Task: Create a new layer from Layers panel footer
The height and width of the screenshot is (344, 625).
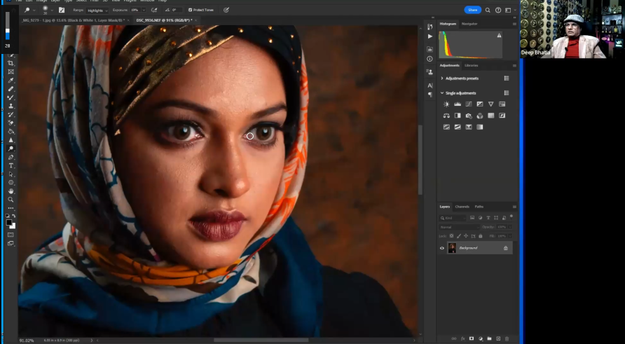Action: (498, 338)
